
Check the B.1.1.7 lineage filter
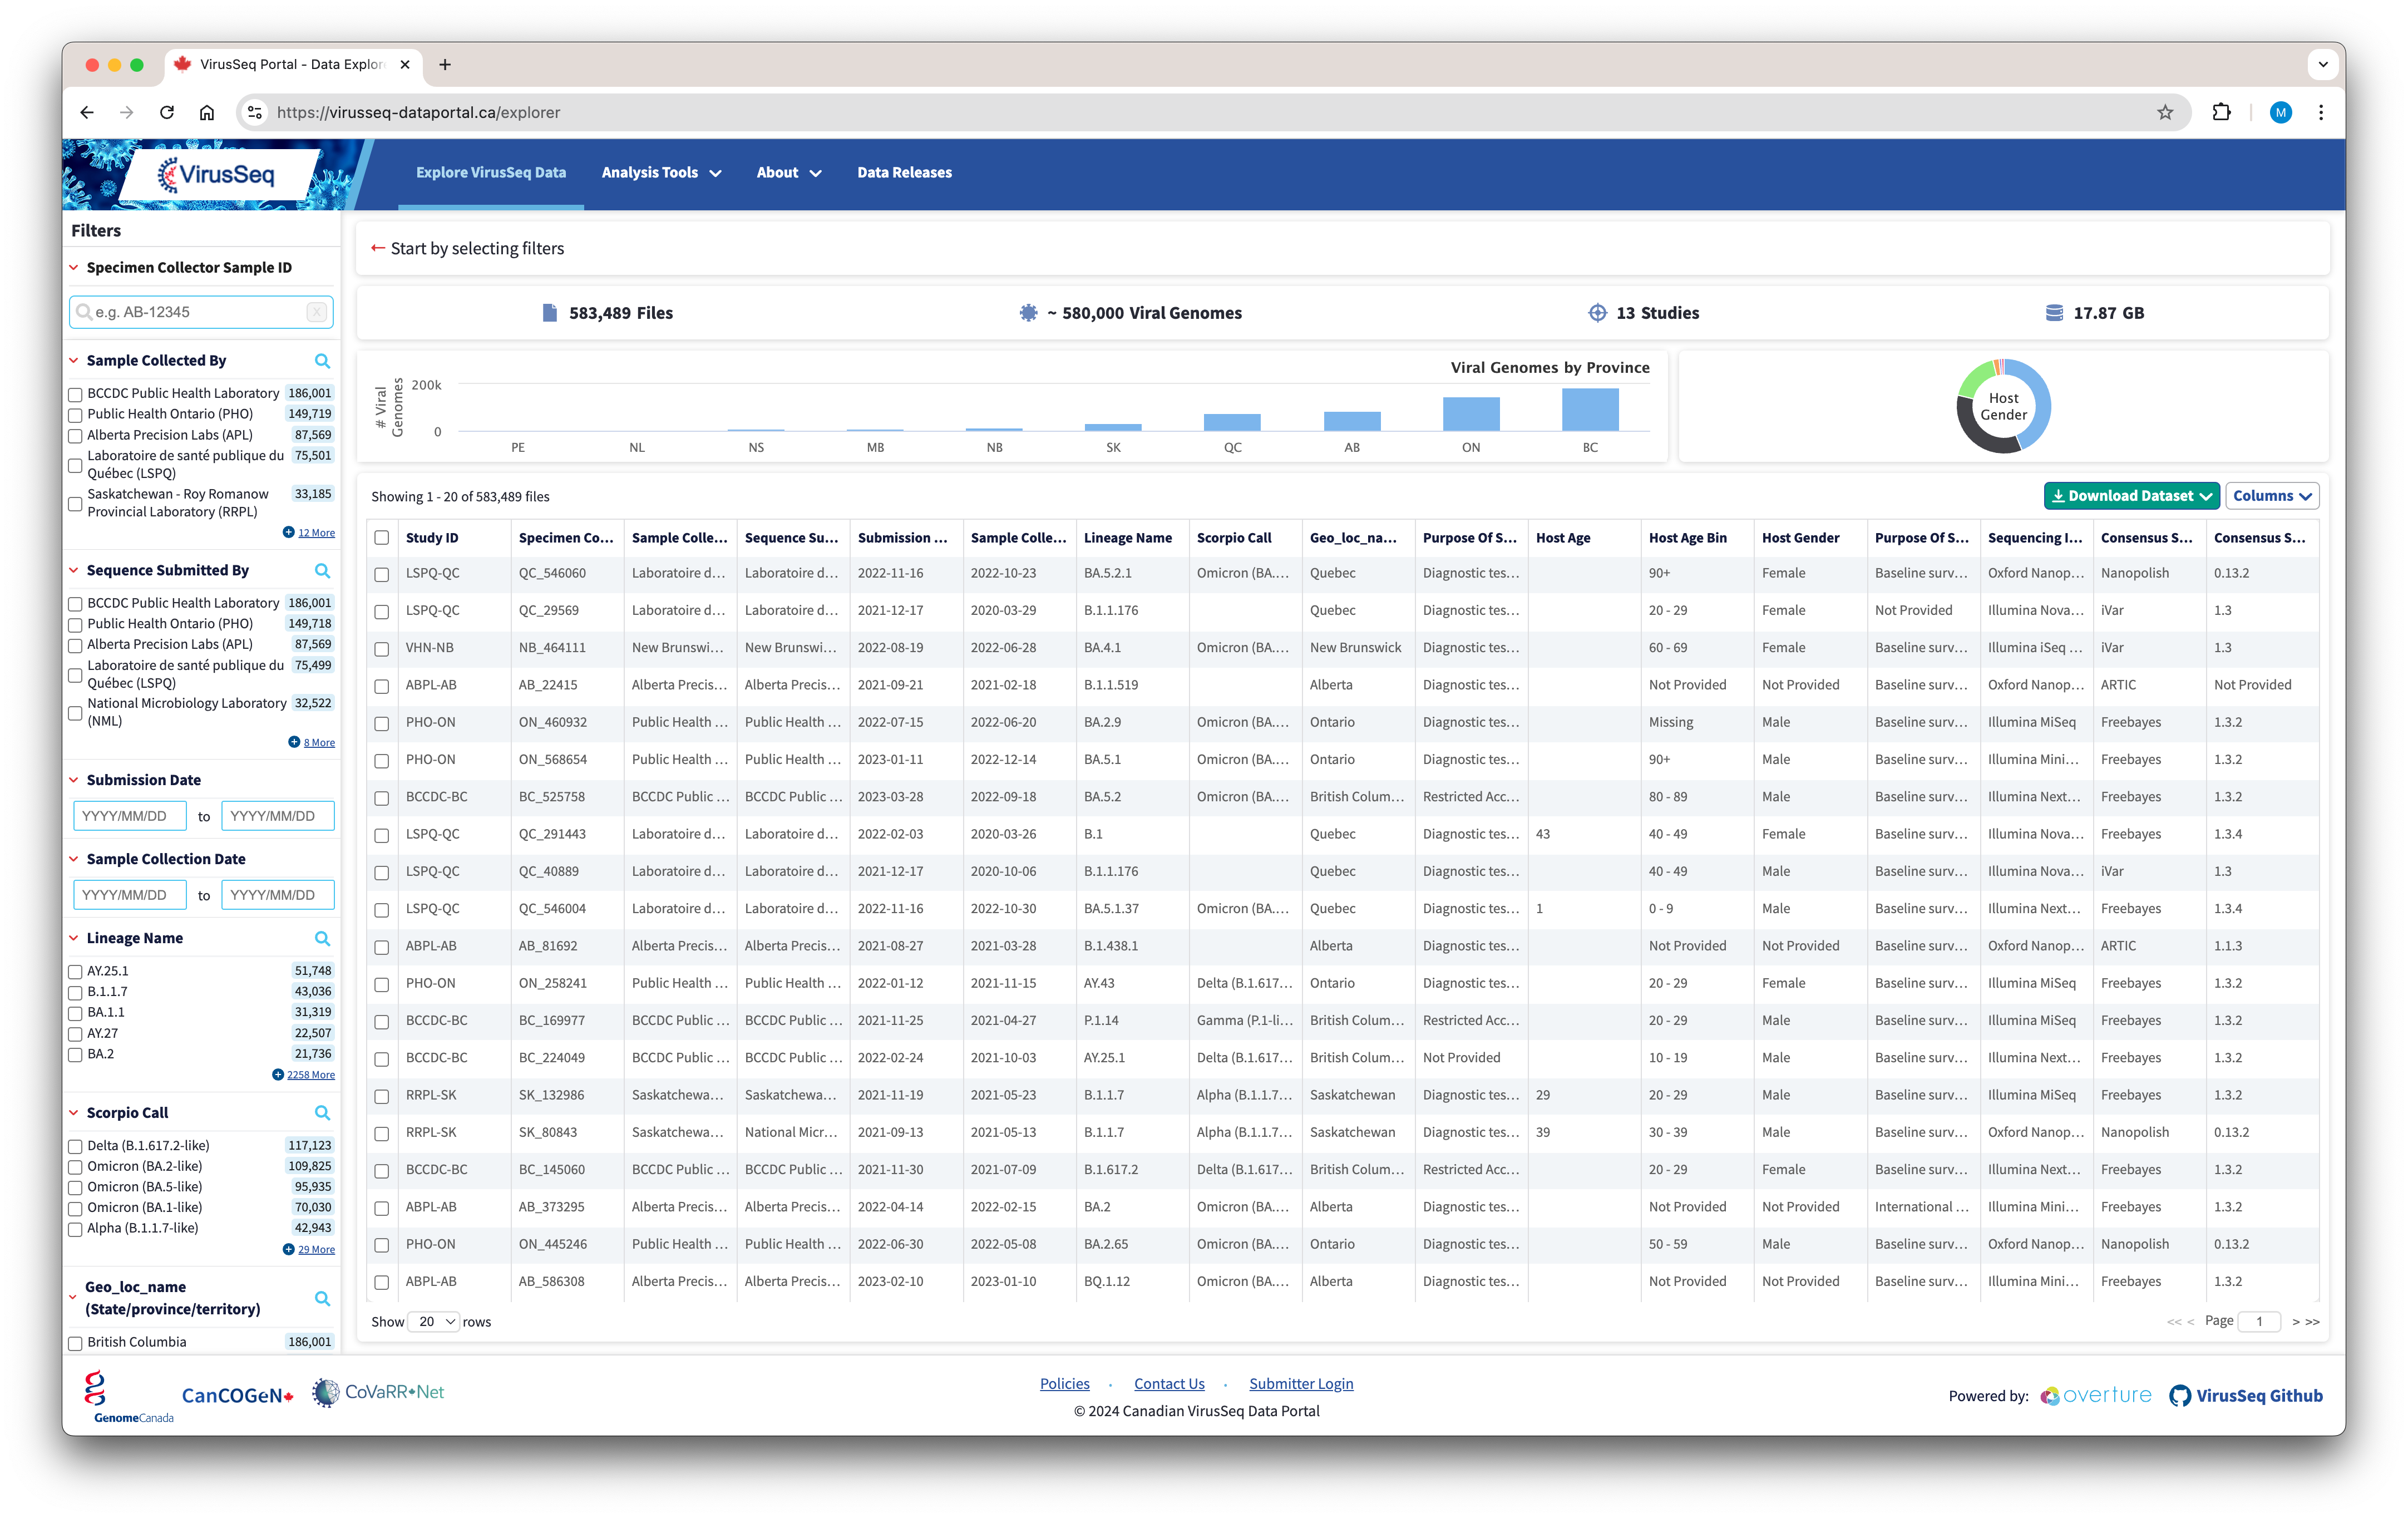coord(75,993)
